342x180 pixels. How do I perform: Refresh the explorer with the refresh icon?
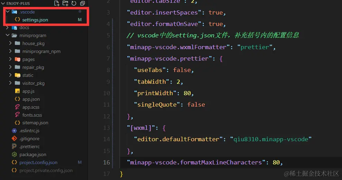tap(74, 3)
